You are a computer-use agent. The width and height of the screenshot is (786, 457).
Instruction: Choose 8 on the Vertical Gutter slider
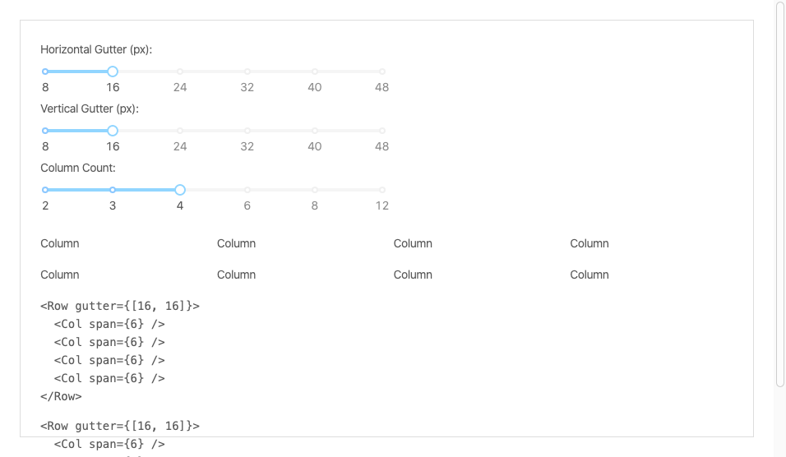(x=45, y=131)
